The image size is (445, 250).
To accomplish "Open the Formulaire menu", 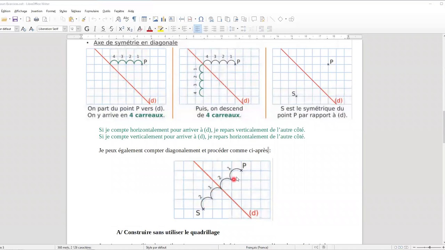I will point(92,11).
